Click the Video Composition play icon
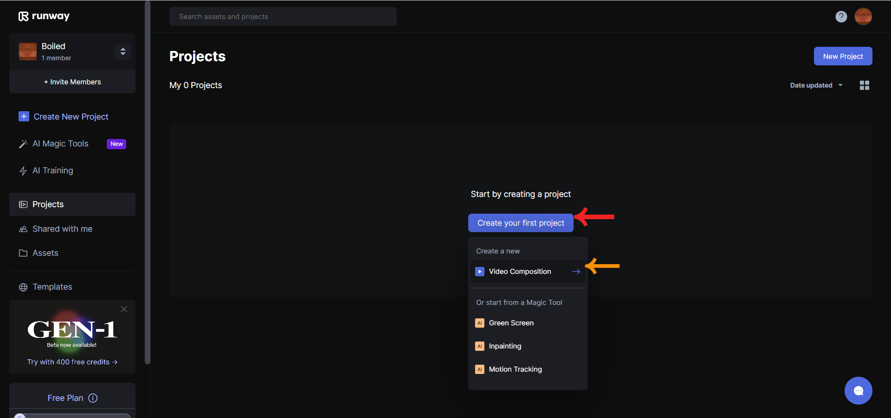 coord(480,272)
